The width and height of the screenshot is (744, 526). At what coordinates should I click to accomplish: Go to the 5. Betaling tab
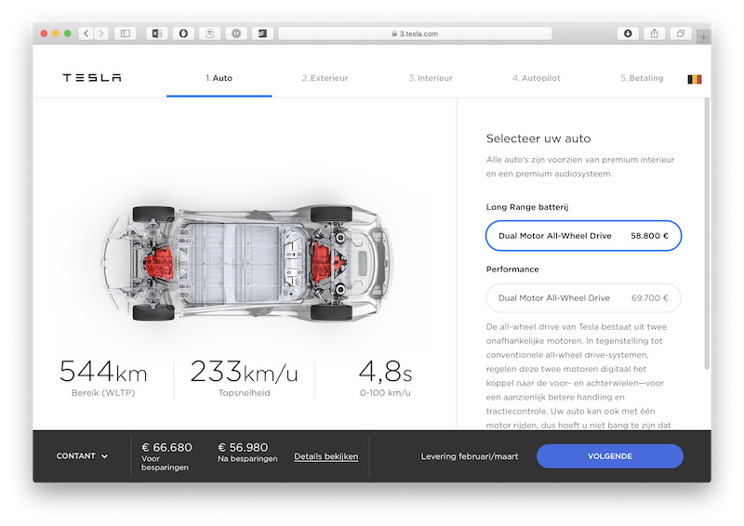coord(642,78)
